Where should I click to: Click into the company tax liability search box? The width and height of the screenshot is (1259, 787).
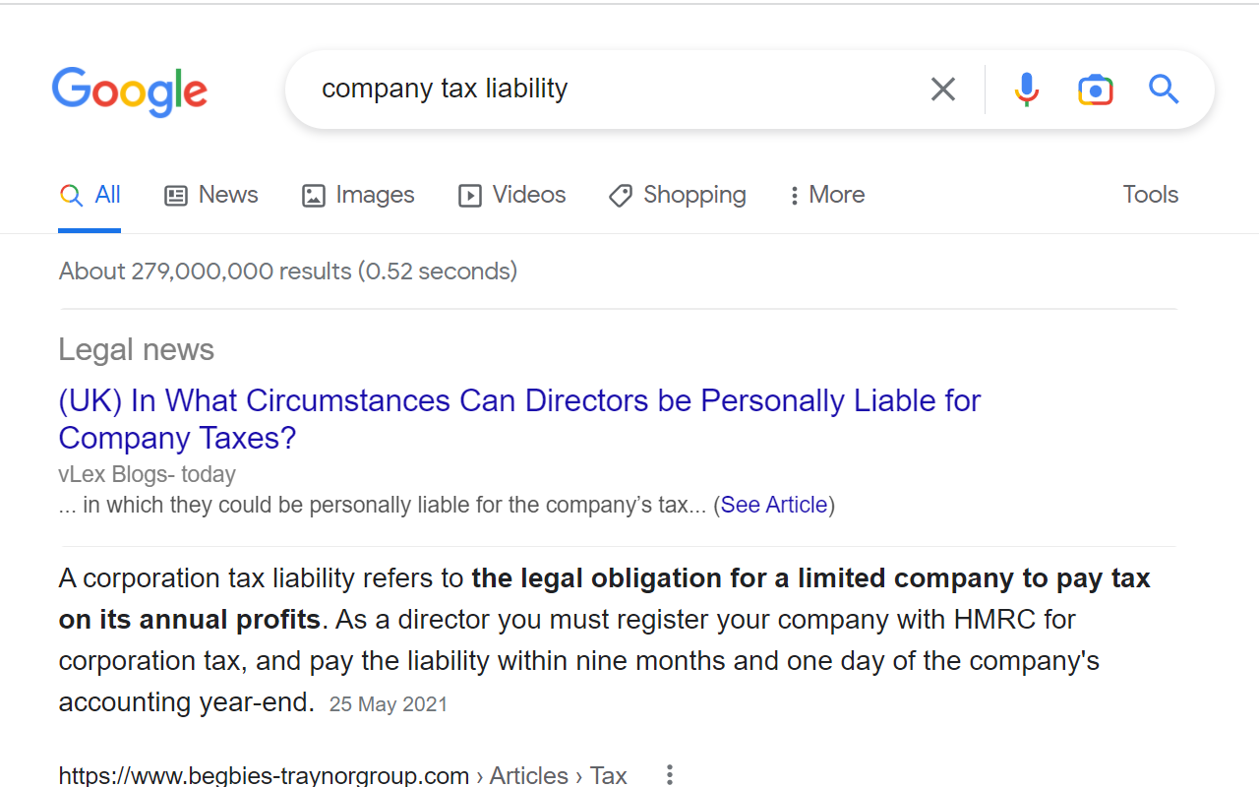pyautogui.click(x=610, y=90)
